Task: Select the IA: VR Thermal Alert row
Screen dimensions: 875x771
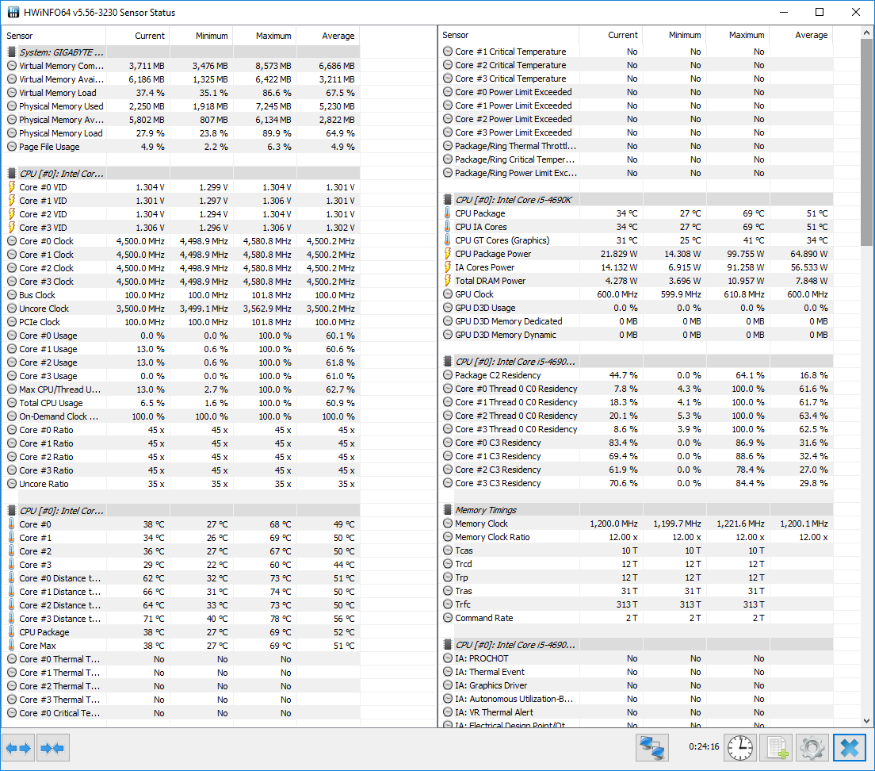Action: (637, 712)
